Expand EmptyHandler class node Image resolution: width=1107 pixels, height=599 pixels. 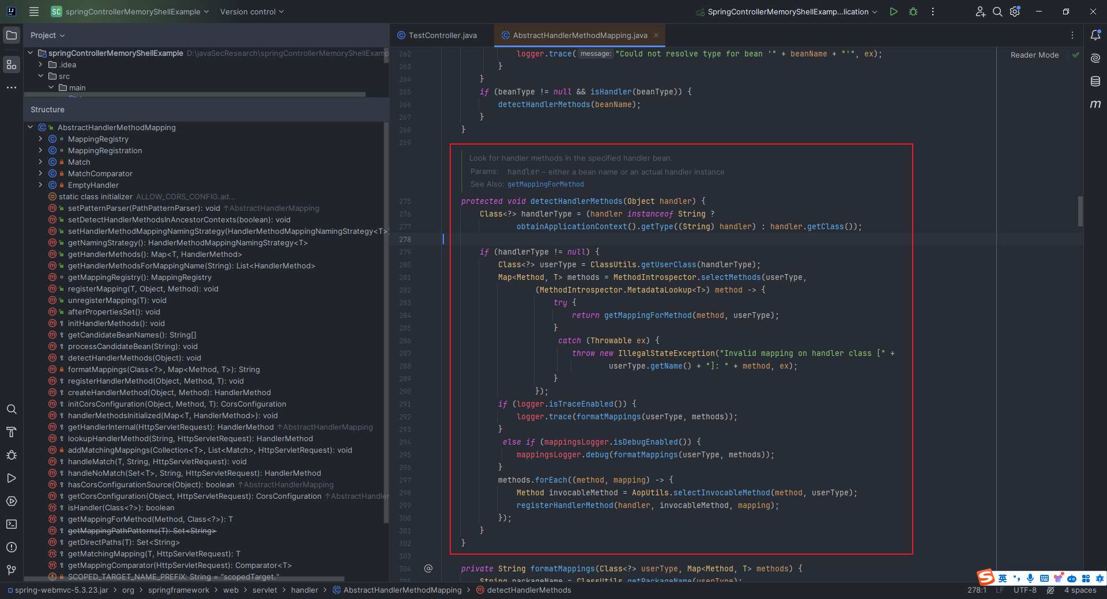point(41,185)
